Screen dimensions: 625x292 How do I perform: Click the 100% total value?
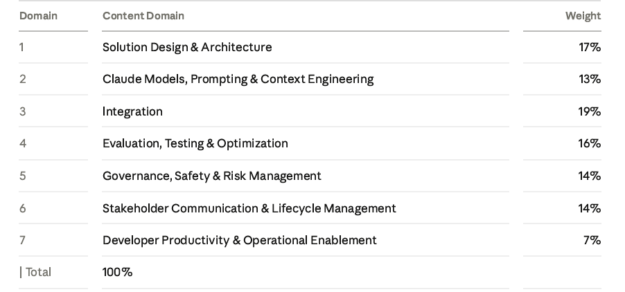117,272
